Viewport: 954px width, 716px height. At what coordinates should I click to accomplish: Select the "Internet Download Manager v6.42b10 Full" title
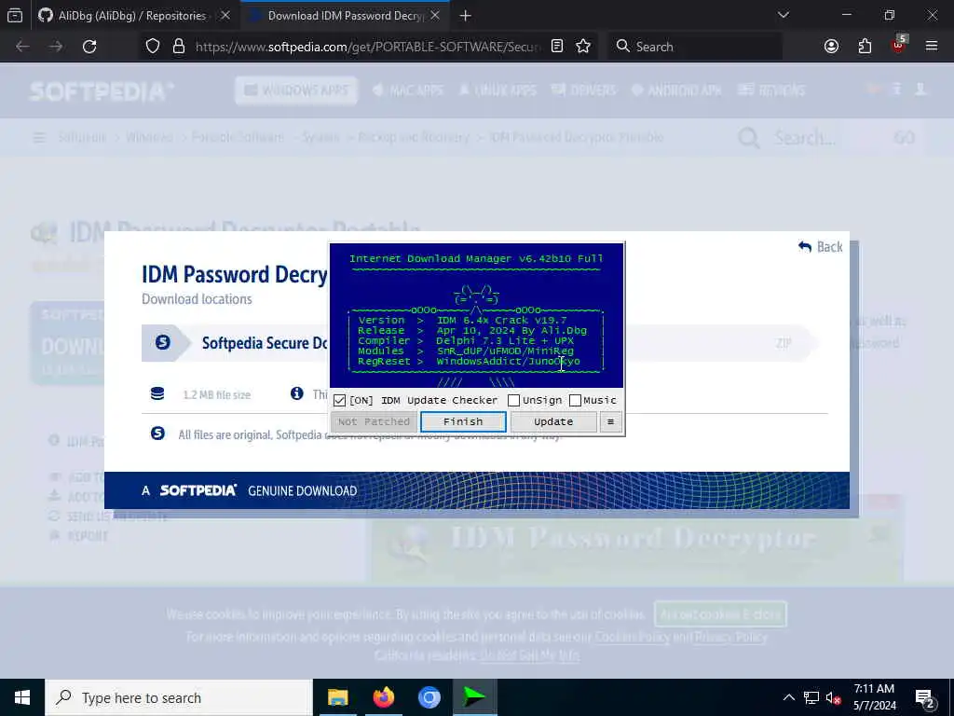coord(476,259)
